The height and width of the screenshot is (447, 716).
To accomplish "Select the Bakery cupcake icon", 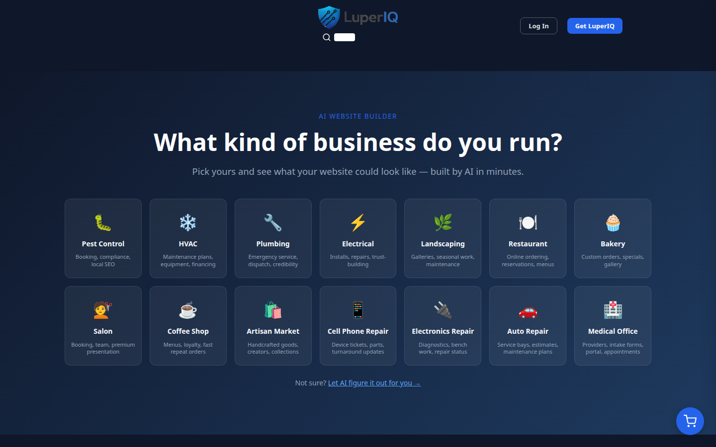I will click(613, 222).
